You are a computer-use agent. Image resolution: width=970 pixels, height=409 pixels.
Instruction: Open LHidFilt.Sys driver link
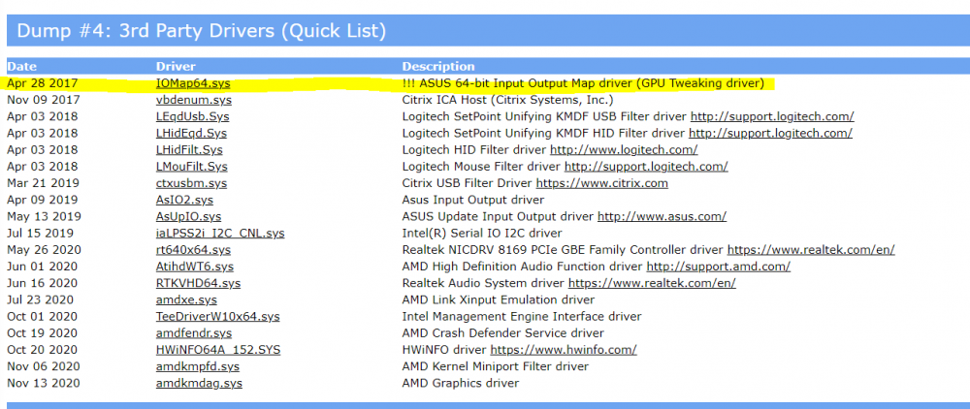189,149
